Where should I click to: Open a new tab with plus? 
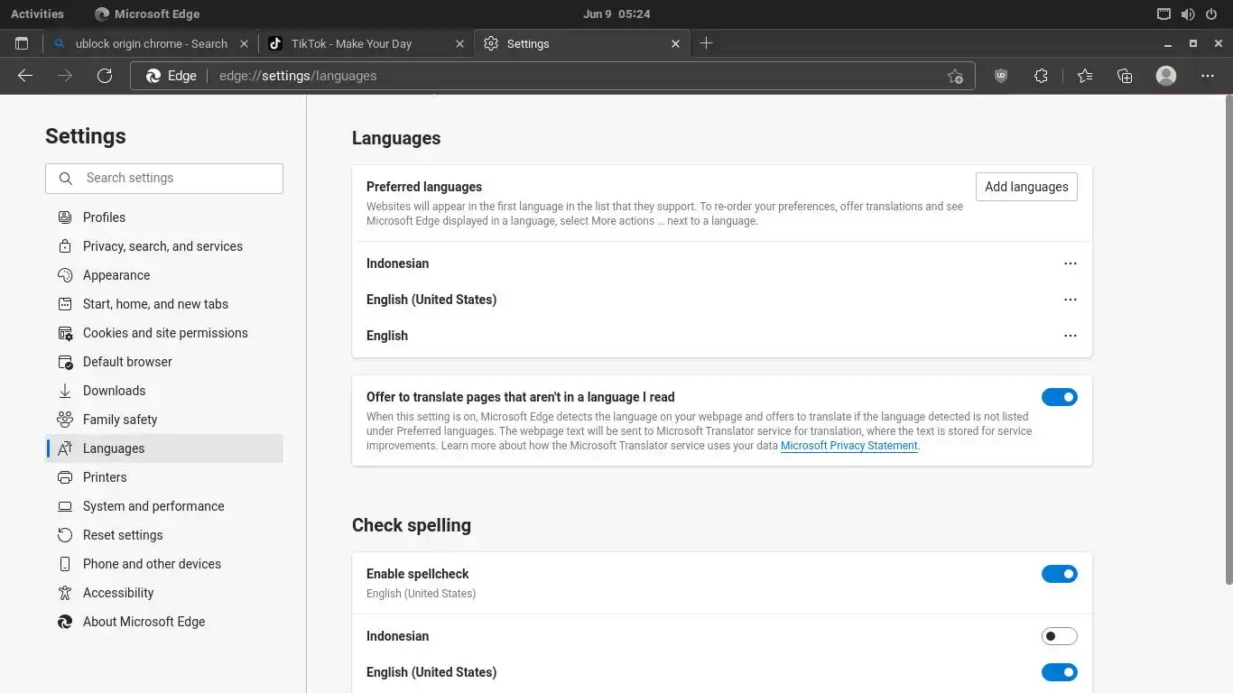coord(707,43)
